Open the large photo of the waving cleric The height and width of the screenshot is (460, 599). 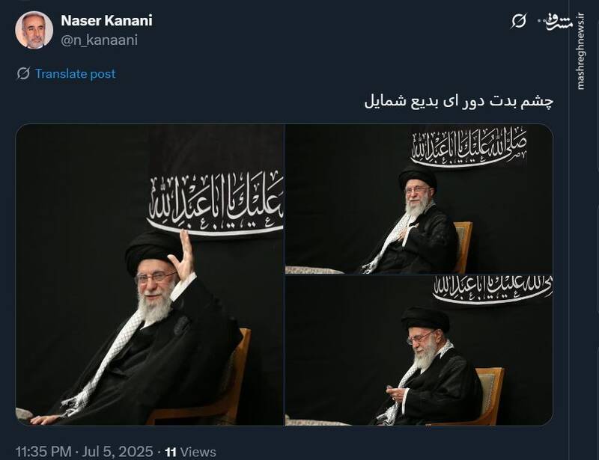click(x=149, y=275)
